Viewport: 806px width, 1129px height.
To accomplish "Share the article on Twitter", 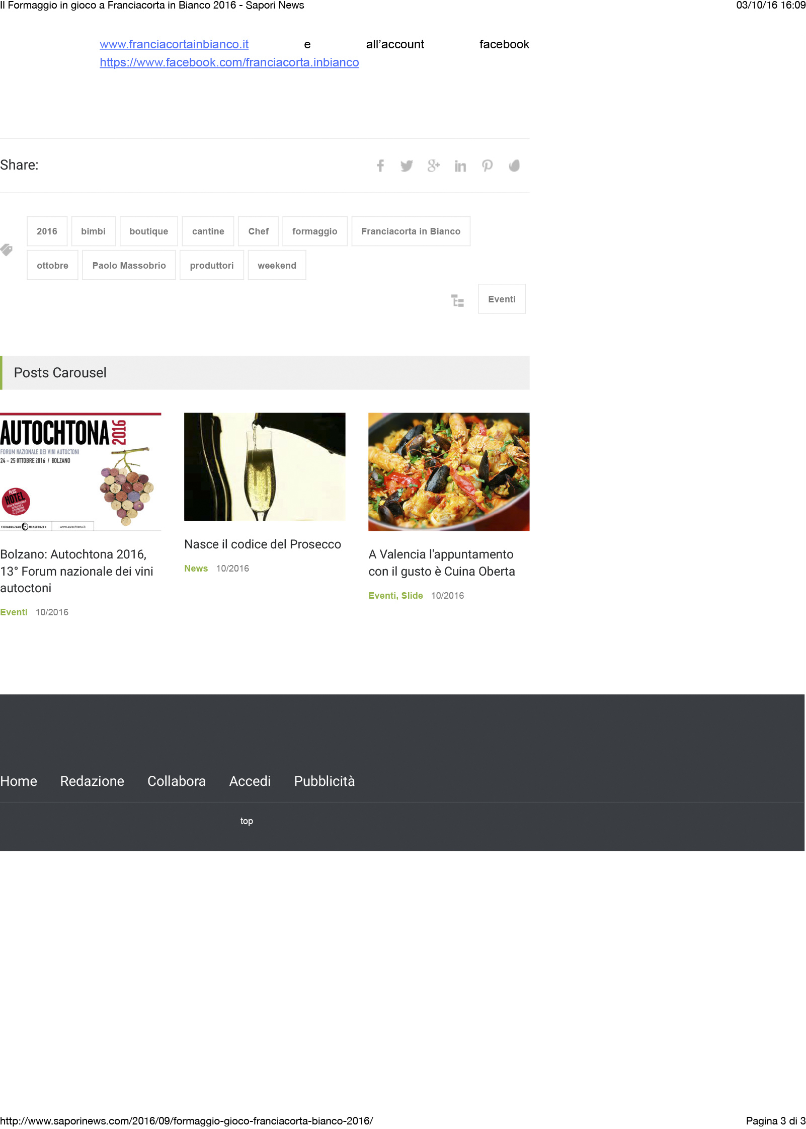I will [407, 166].
